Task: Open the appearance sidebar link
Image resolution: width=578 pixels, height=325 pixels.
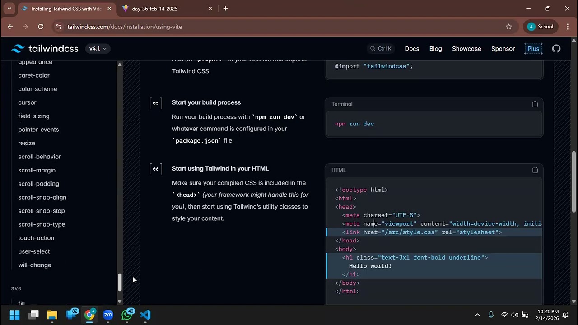Action: click(35, 62)
